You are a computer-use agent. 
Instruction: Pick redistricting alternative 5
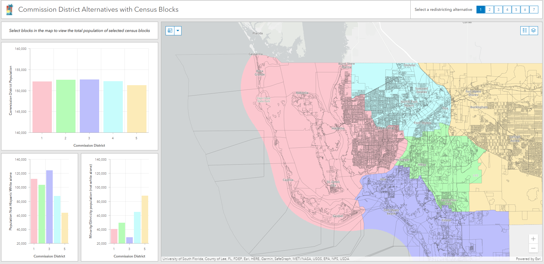tap(516, 10)
